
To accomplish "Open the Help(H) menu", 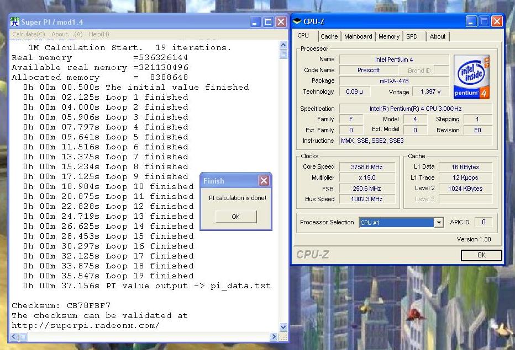I will point(99,34).
